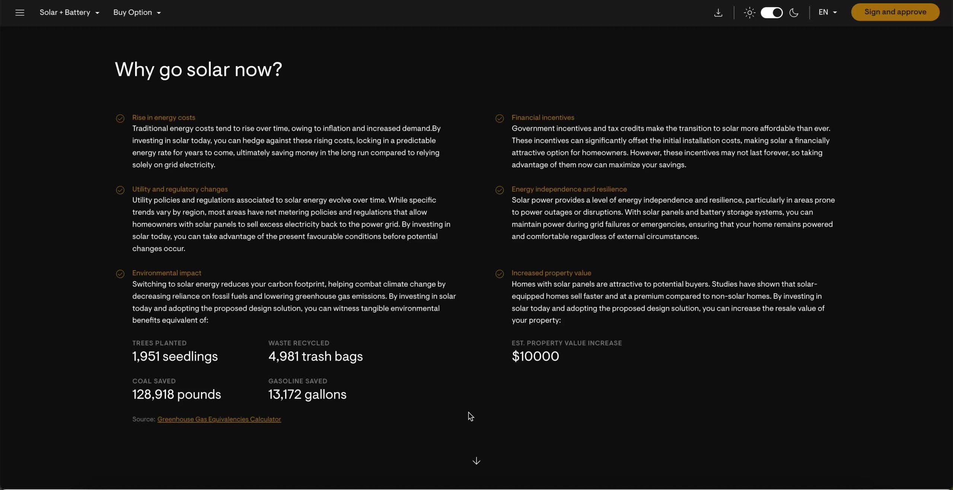953x490 pixels.
Task: Click the download proposal icon
Action: [718, 13]
